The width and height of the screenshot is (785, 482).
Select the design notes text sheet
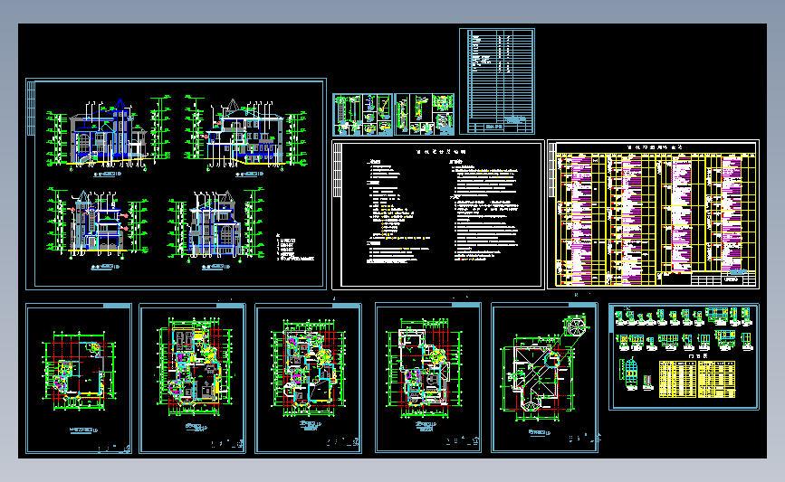[x=438, y=214]
